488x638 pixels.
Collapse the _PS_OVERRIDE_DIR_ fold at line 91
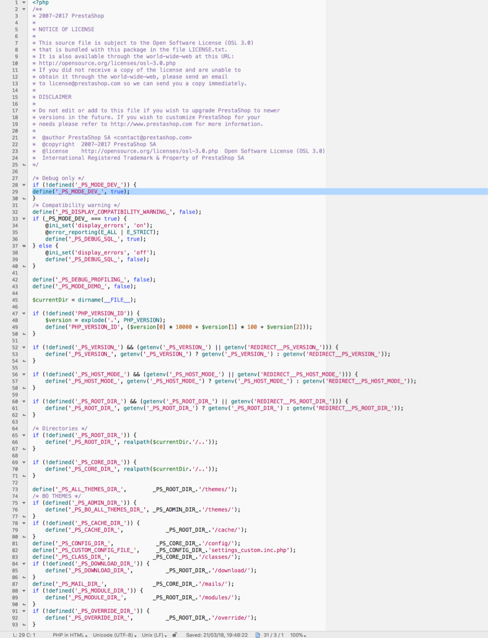tap(24, 611)
